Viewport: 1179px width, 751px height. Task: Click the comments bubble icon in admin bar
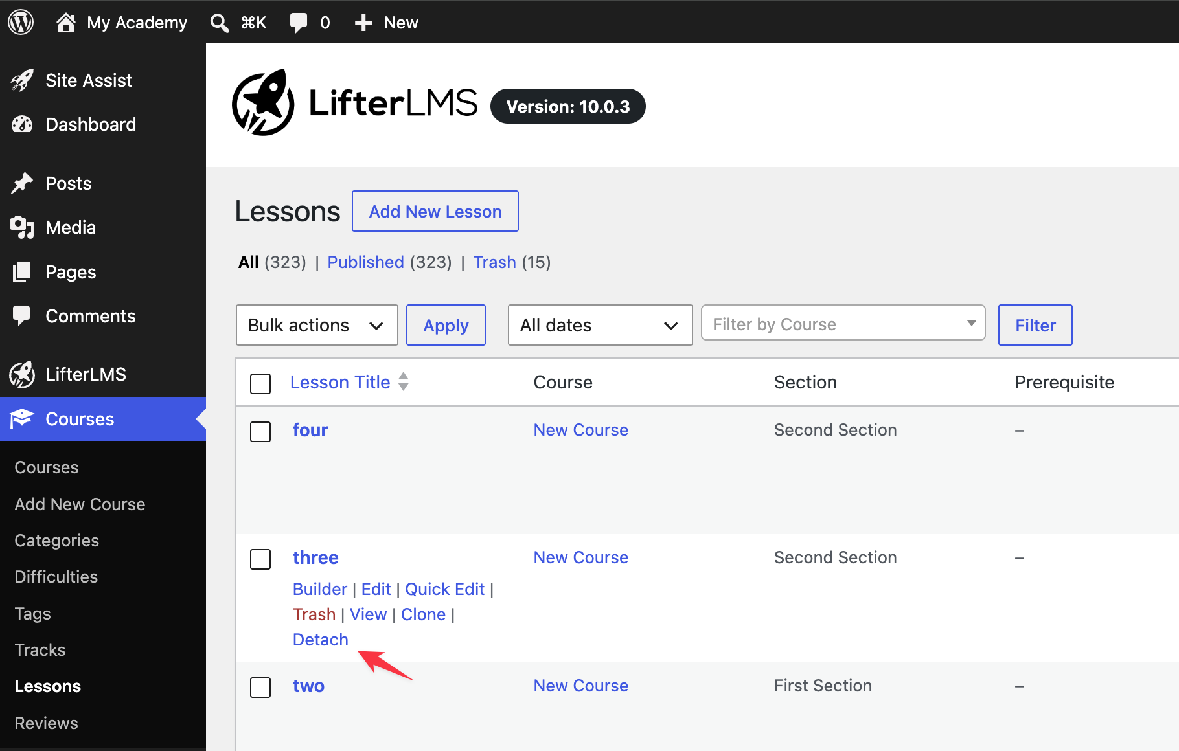[298, 23]
